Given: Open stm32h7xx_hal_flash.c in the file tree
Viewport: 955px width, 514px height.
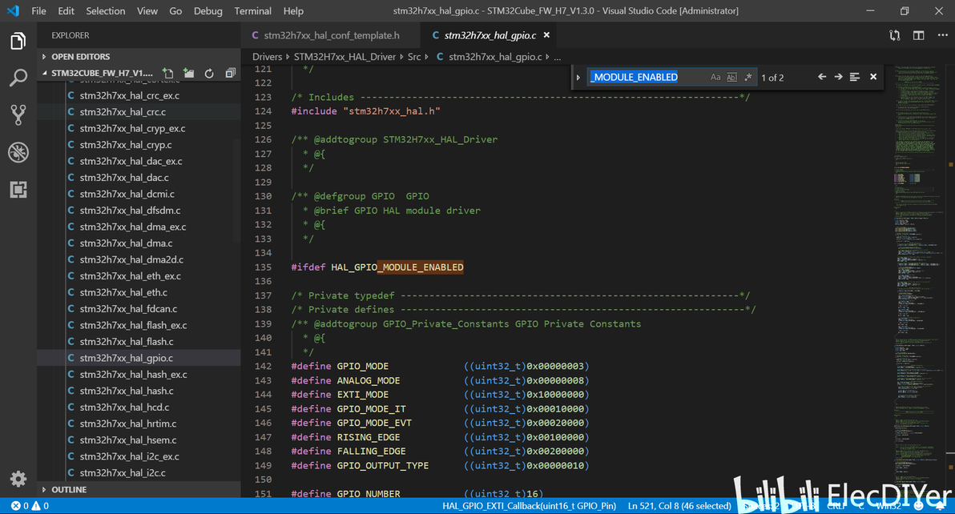Looking at the screenshot, I should [126, 342].
